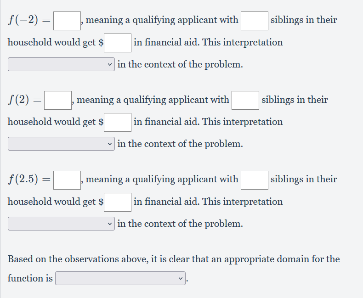Click the answer box after f(−2) =
Viewport: 363px width, 298px height.
click(x=67, y=21)
